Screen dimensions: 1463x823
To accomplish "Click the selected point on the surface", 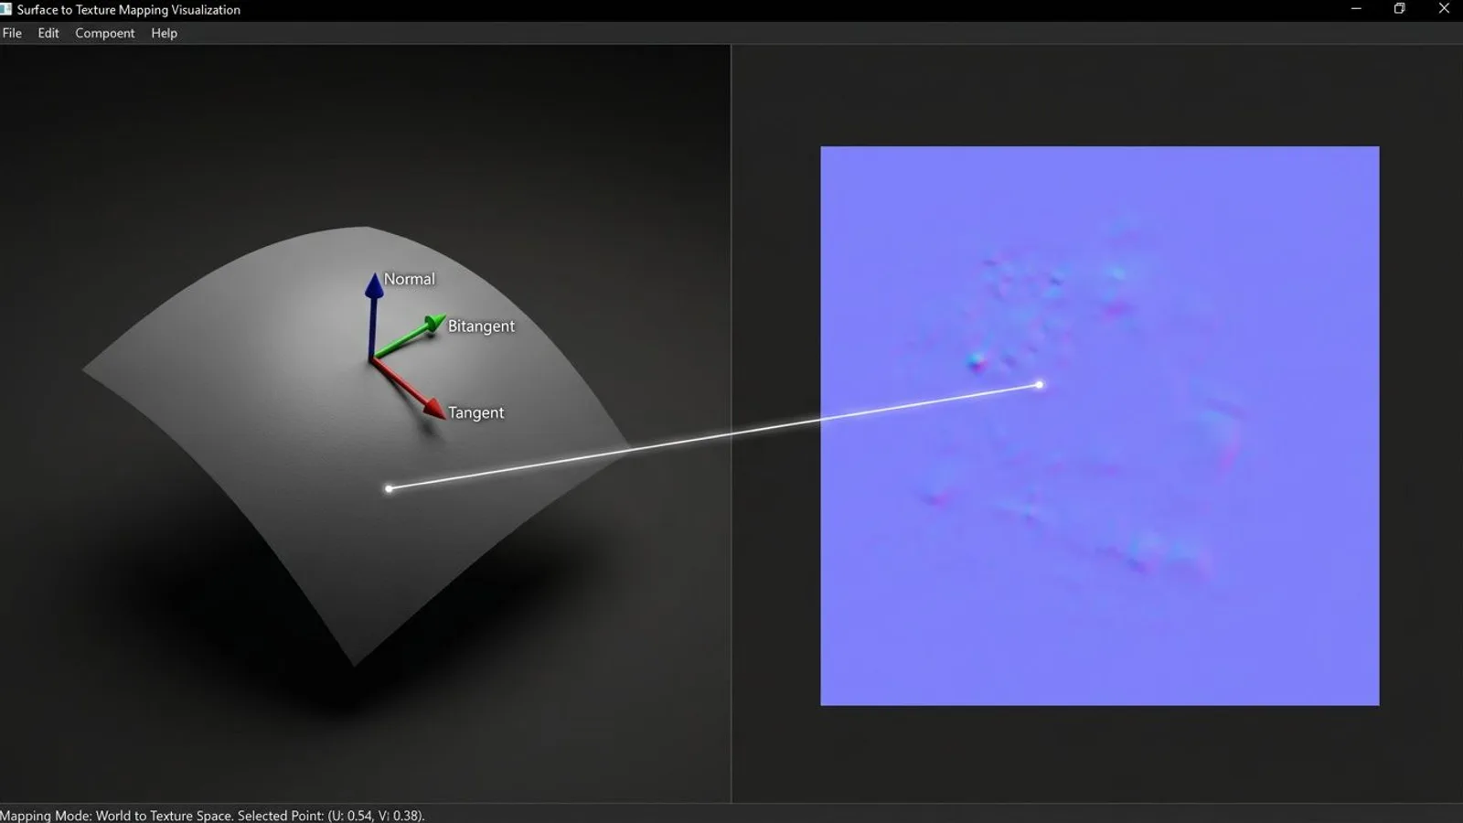I will point(389,488).
